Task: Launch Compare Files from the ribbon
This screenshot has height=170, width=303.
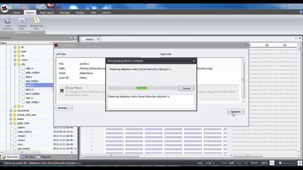Action: point(22,24)
